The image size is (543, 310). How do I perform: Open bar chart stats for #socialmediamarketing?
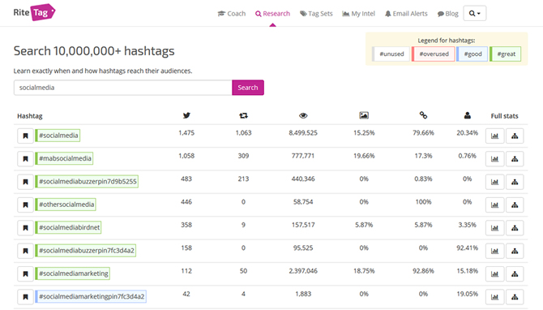click(x=495, y=274)
